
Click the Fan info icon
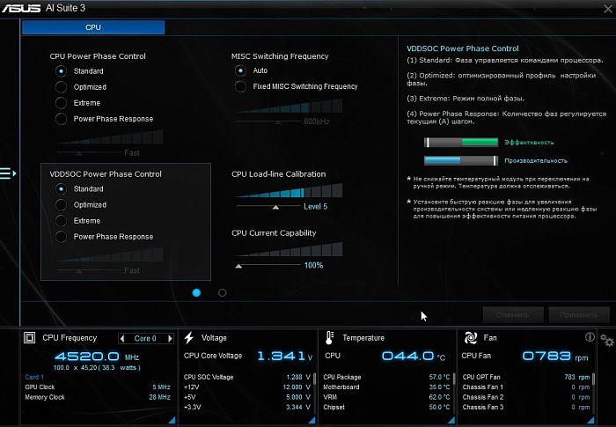pos(590,337)
